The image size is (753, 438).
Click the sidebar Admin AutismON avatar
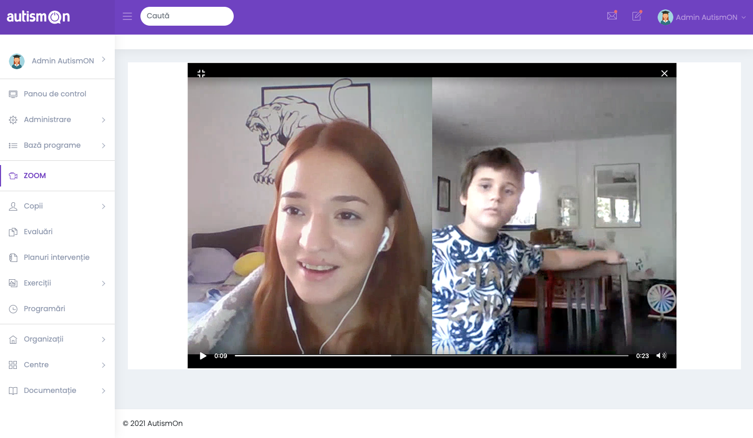coord(17,61)
